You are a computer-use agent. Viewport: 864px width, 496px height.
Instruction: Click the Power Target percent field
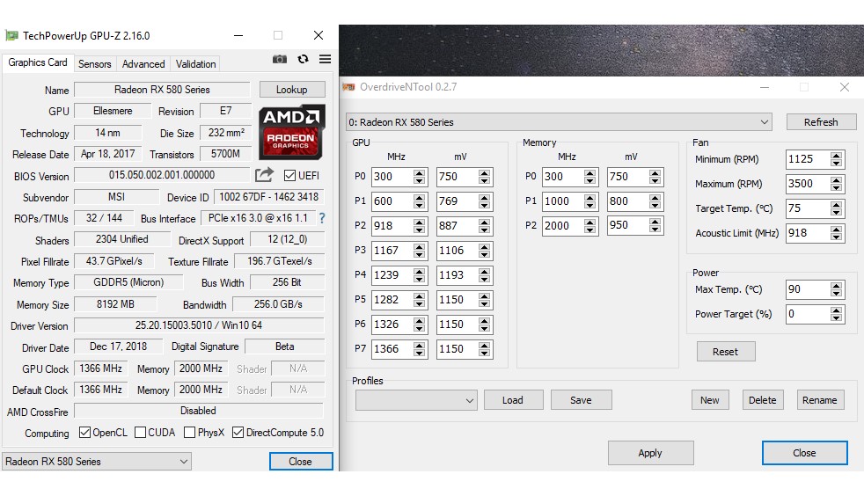pos(807,314)
